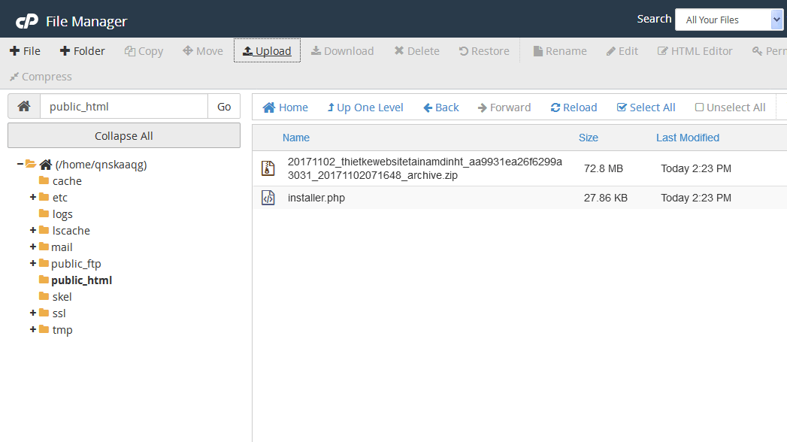
Task: Click the Upload toolbar button
Action: tap(267, 51)
